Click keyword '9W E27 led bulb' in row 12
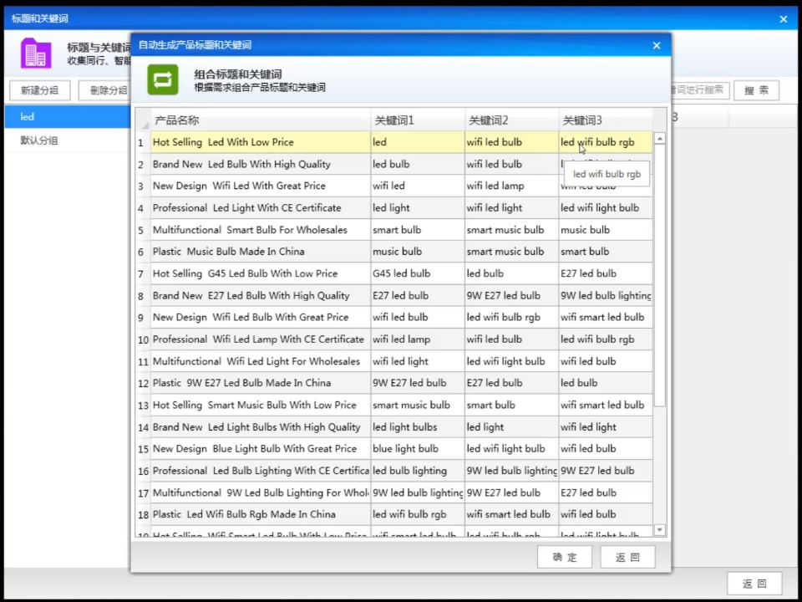The width and height of the screenshot is (802, 602). [x=418, y=383]
